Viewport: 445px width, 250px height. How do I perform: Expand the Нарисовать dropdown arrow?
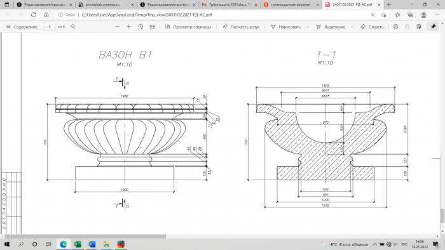click(307, 27)
